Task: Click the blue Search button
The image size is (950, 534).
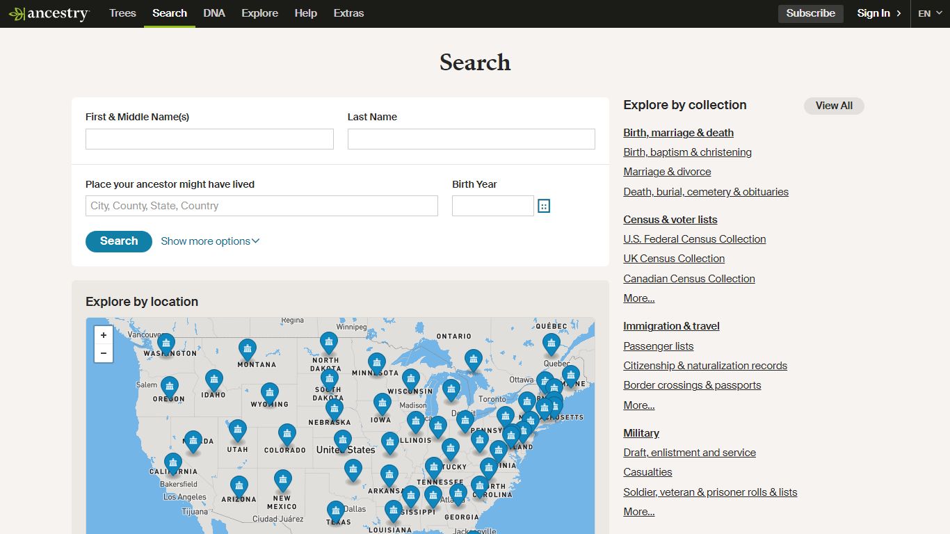Action: click(119, 241)
